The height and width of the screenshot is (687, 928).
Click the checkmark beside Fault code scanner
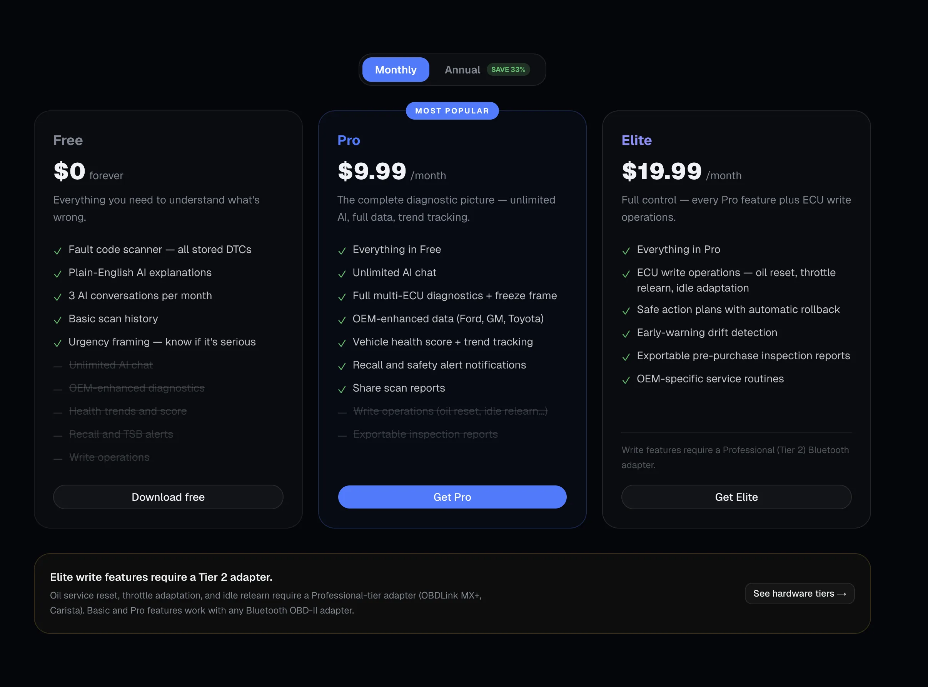pyautogui.click(x=57, y=251)
